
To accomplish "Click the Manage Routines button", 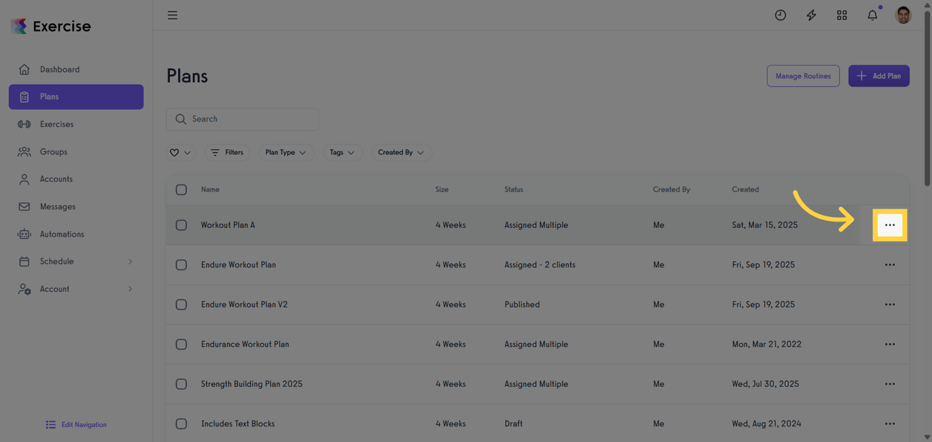I will point(803,76).
